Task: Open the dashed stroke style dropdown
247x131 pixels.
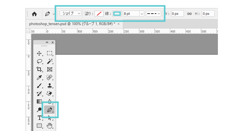Action: [154, 14]
